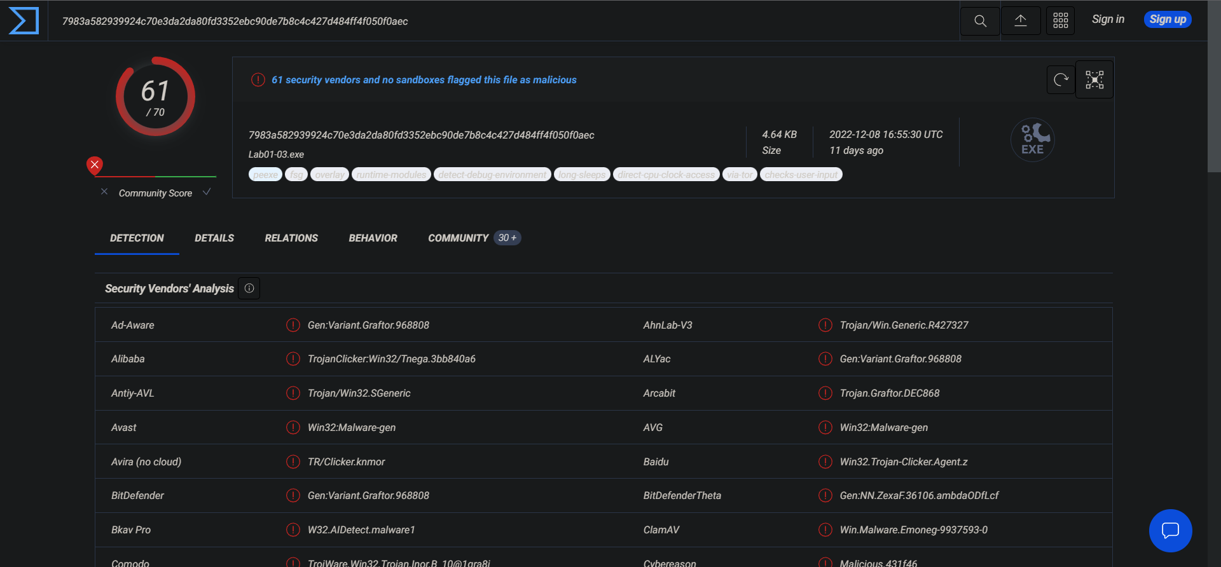Select the runtime-modules tag

point(391,174)
